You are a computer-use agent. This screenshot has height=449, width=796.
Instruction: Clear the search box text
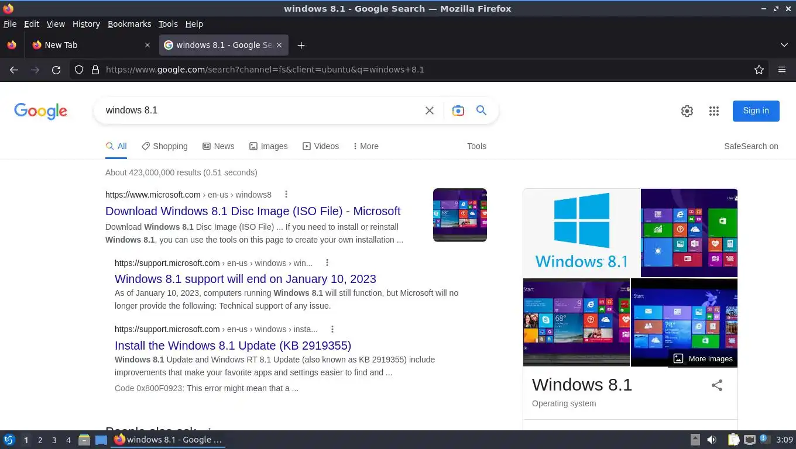point(430,110)
